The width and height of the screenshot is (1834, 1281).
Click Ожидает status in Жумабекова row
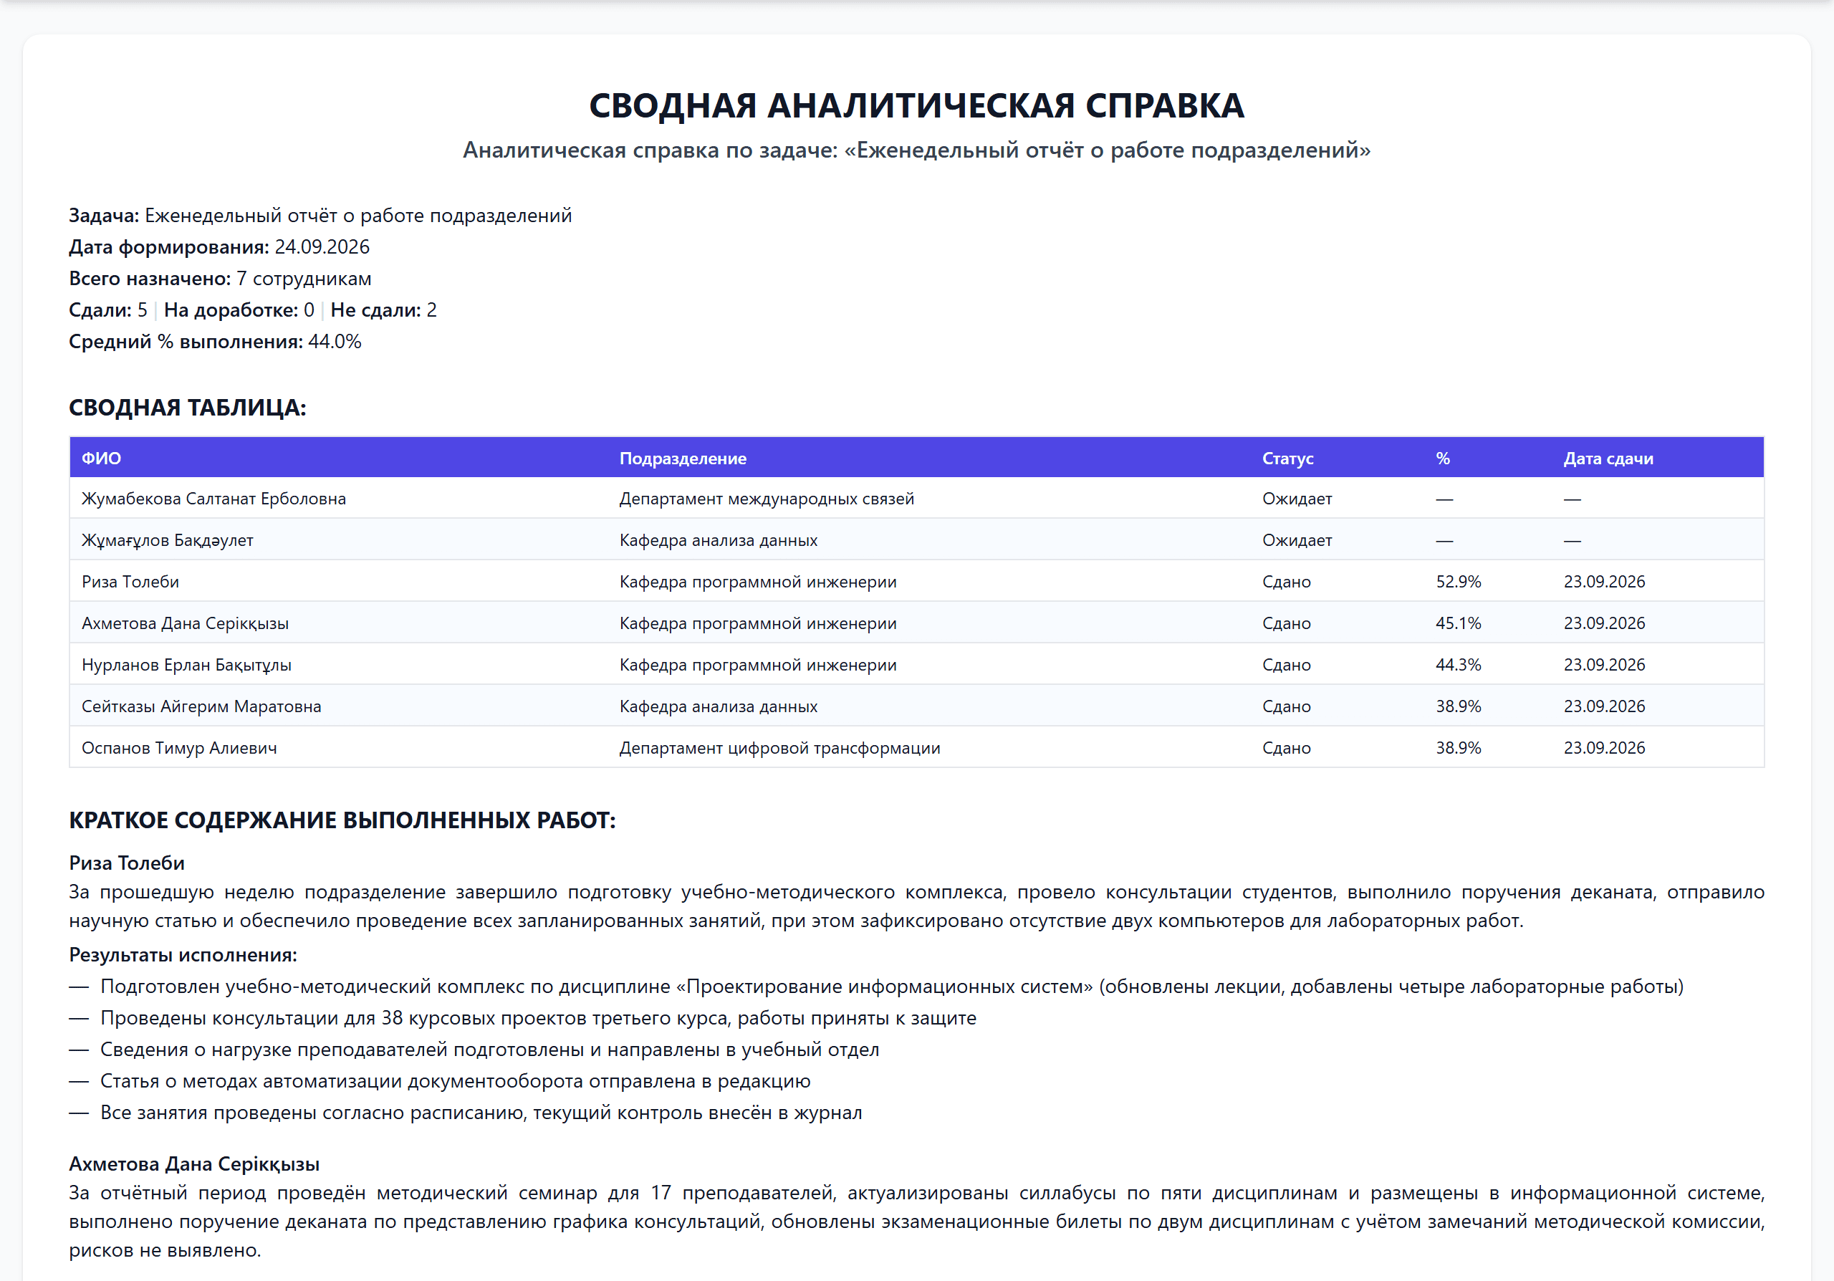1297,499
